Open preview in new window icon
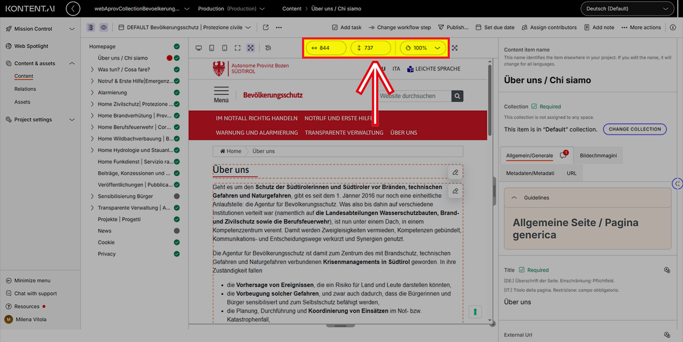This screenshot has height=342, width=683. tap(266, 27)
